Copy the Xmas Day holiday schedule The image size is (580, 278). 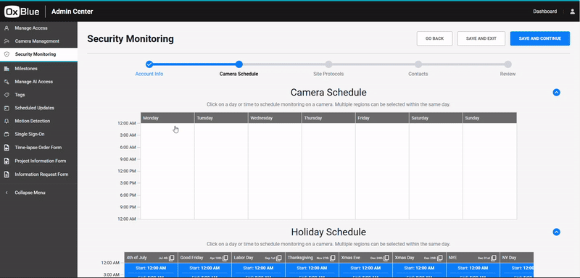(440, 258)
